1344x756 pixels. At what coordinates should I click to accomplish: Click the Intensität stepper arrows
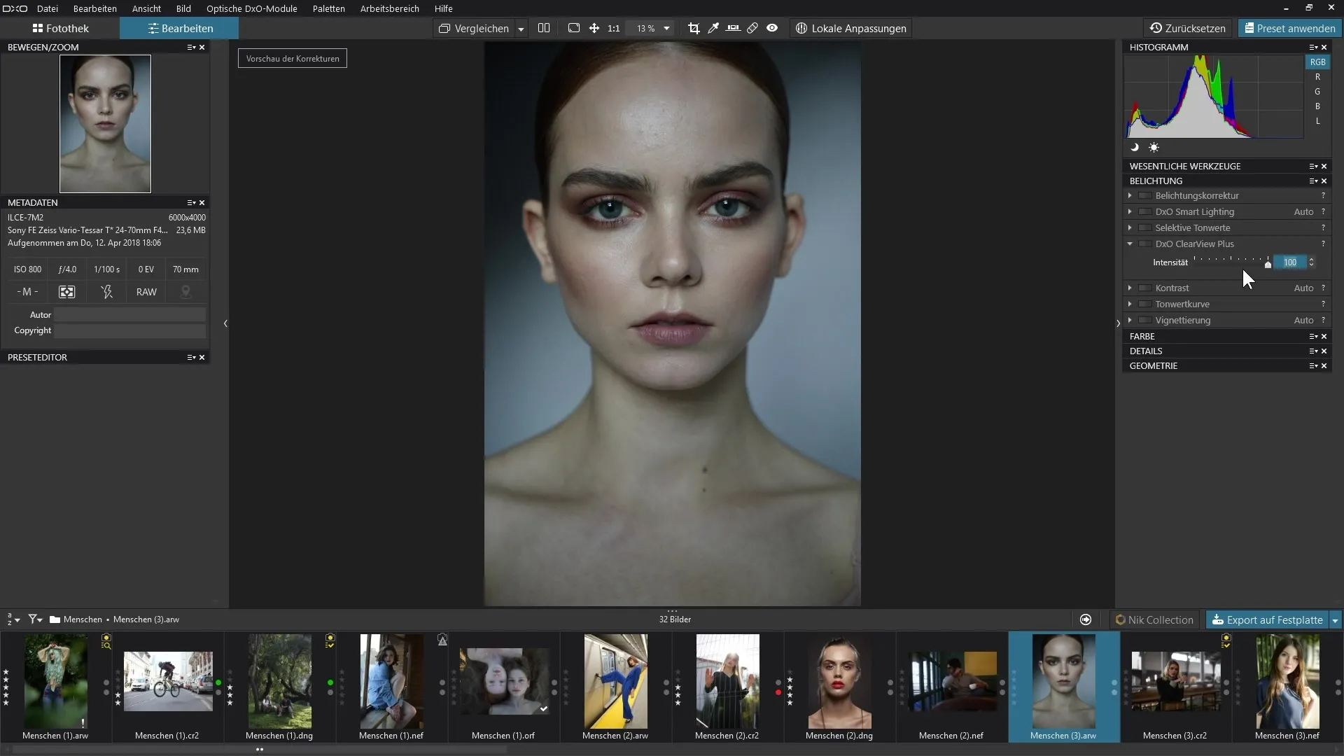[1311, 262]
